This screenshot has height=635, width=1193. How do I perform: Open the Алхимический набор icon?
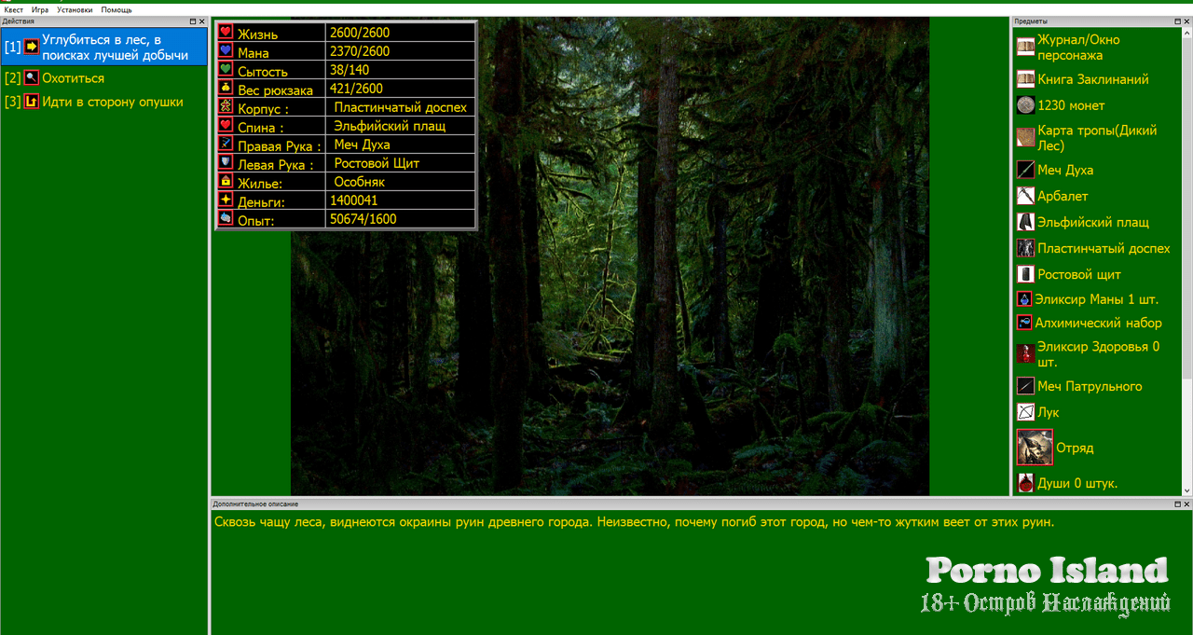tap(1024, 323)
